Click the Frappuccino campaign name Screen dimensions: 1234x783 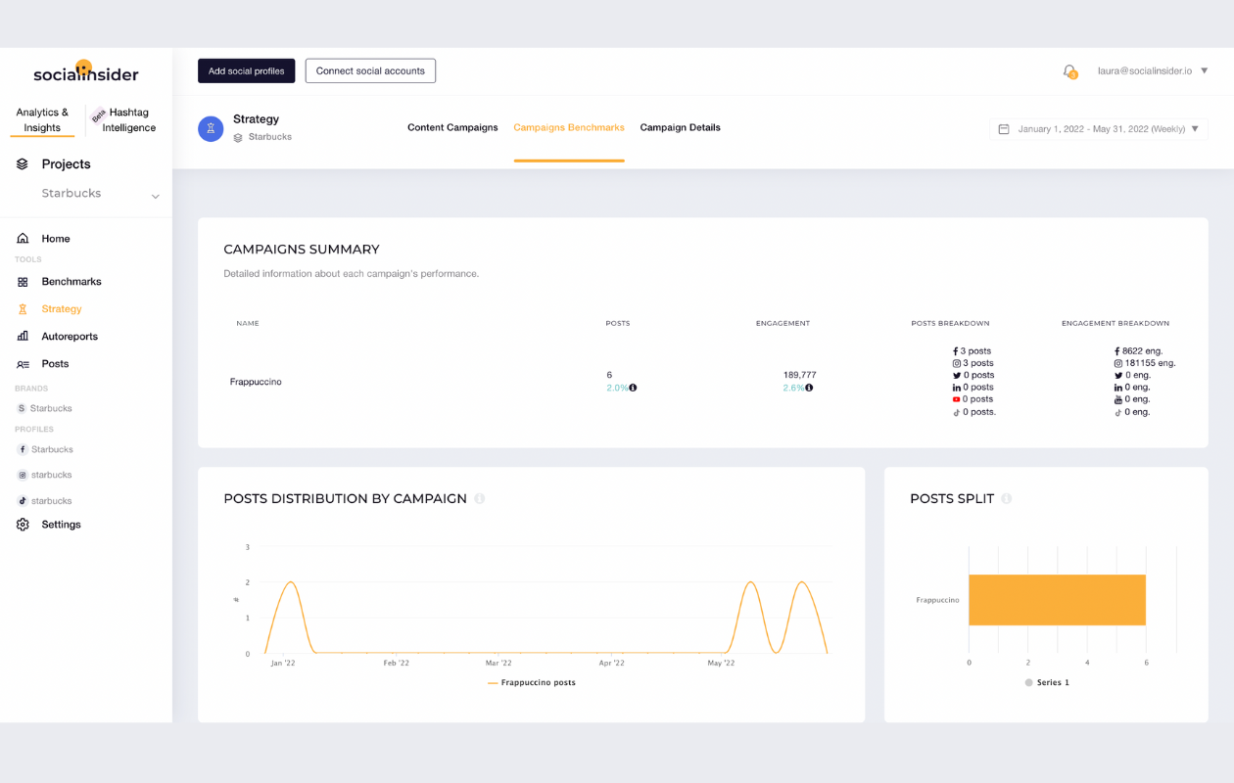pos(256,382)
